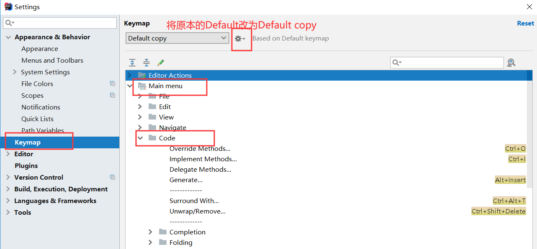537x249 pixels.
Task: Collapse the Code menu node
Action: 140,138
